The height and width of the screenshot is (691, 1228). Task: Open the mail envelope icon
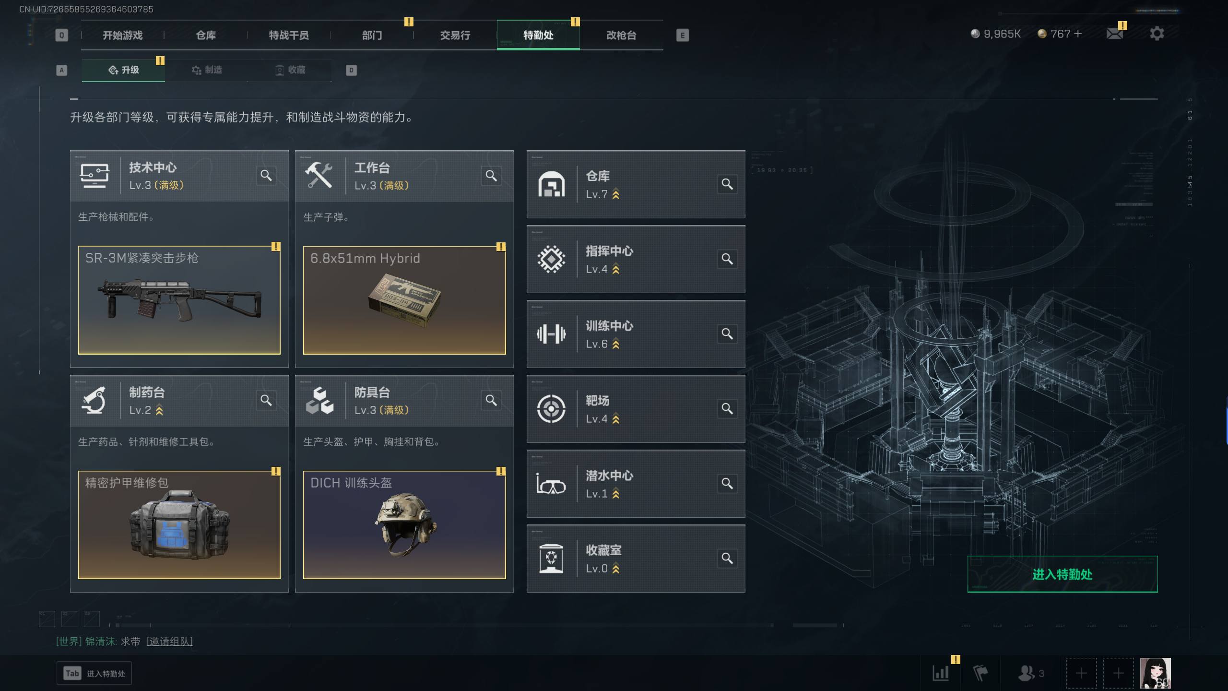click(x=1114, y=34)
